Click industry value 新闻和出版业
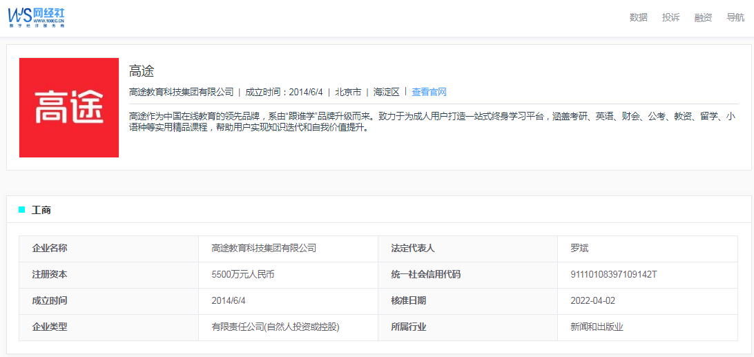 (597, 327)
